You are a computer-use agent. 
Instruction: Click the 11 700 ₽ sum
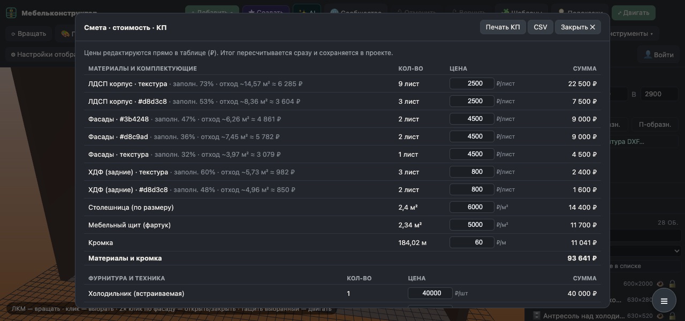coord(583,225)
